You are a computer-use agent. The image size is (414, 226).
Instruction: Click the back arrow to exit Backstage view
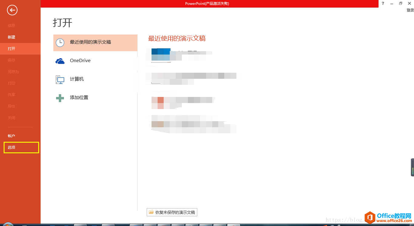[x=12, y=10]
